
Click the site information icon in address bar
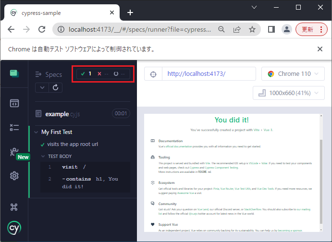(x=61, y=29)
